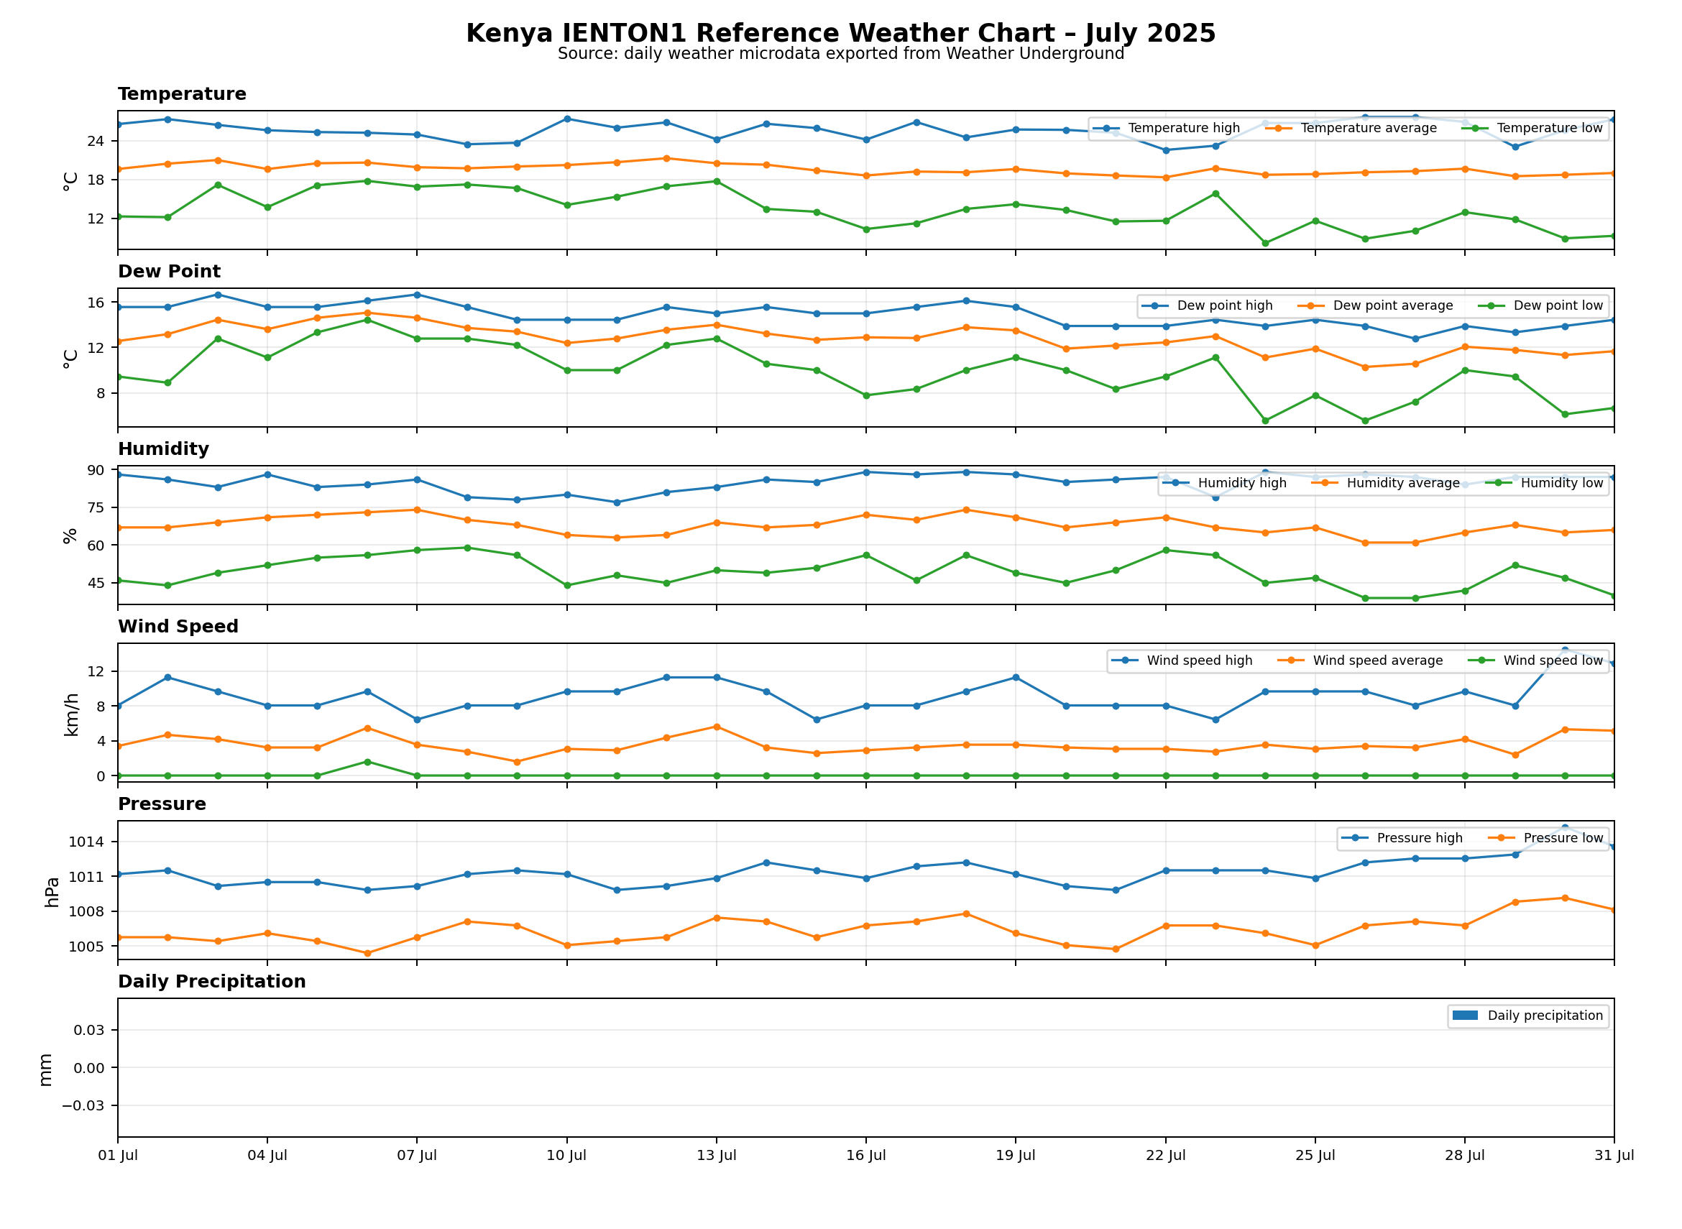Click the blue swatch beside 'Daily precipitation'
This screenshot has height=1229, width=1682.
1465,1016
